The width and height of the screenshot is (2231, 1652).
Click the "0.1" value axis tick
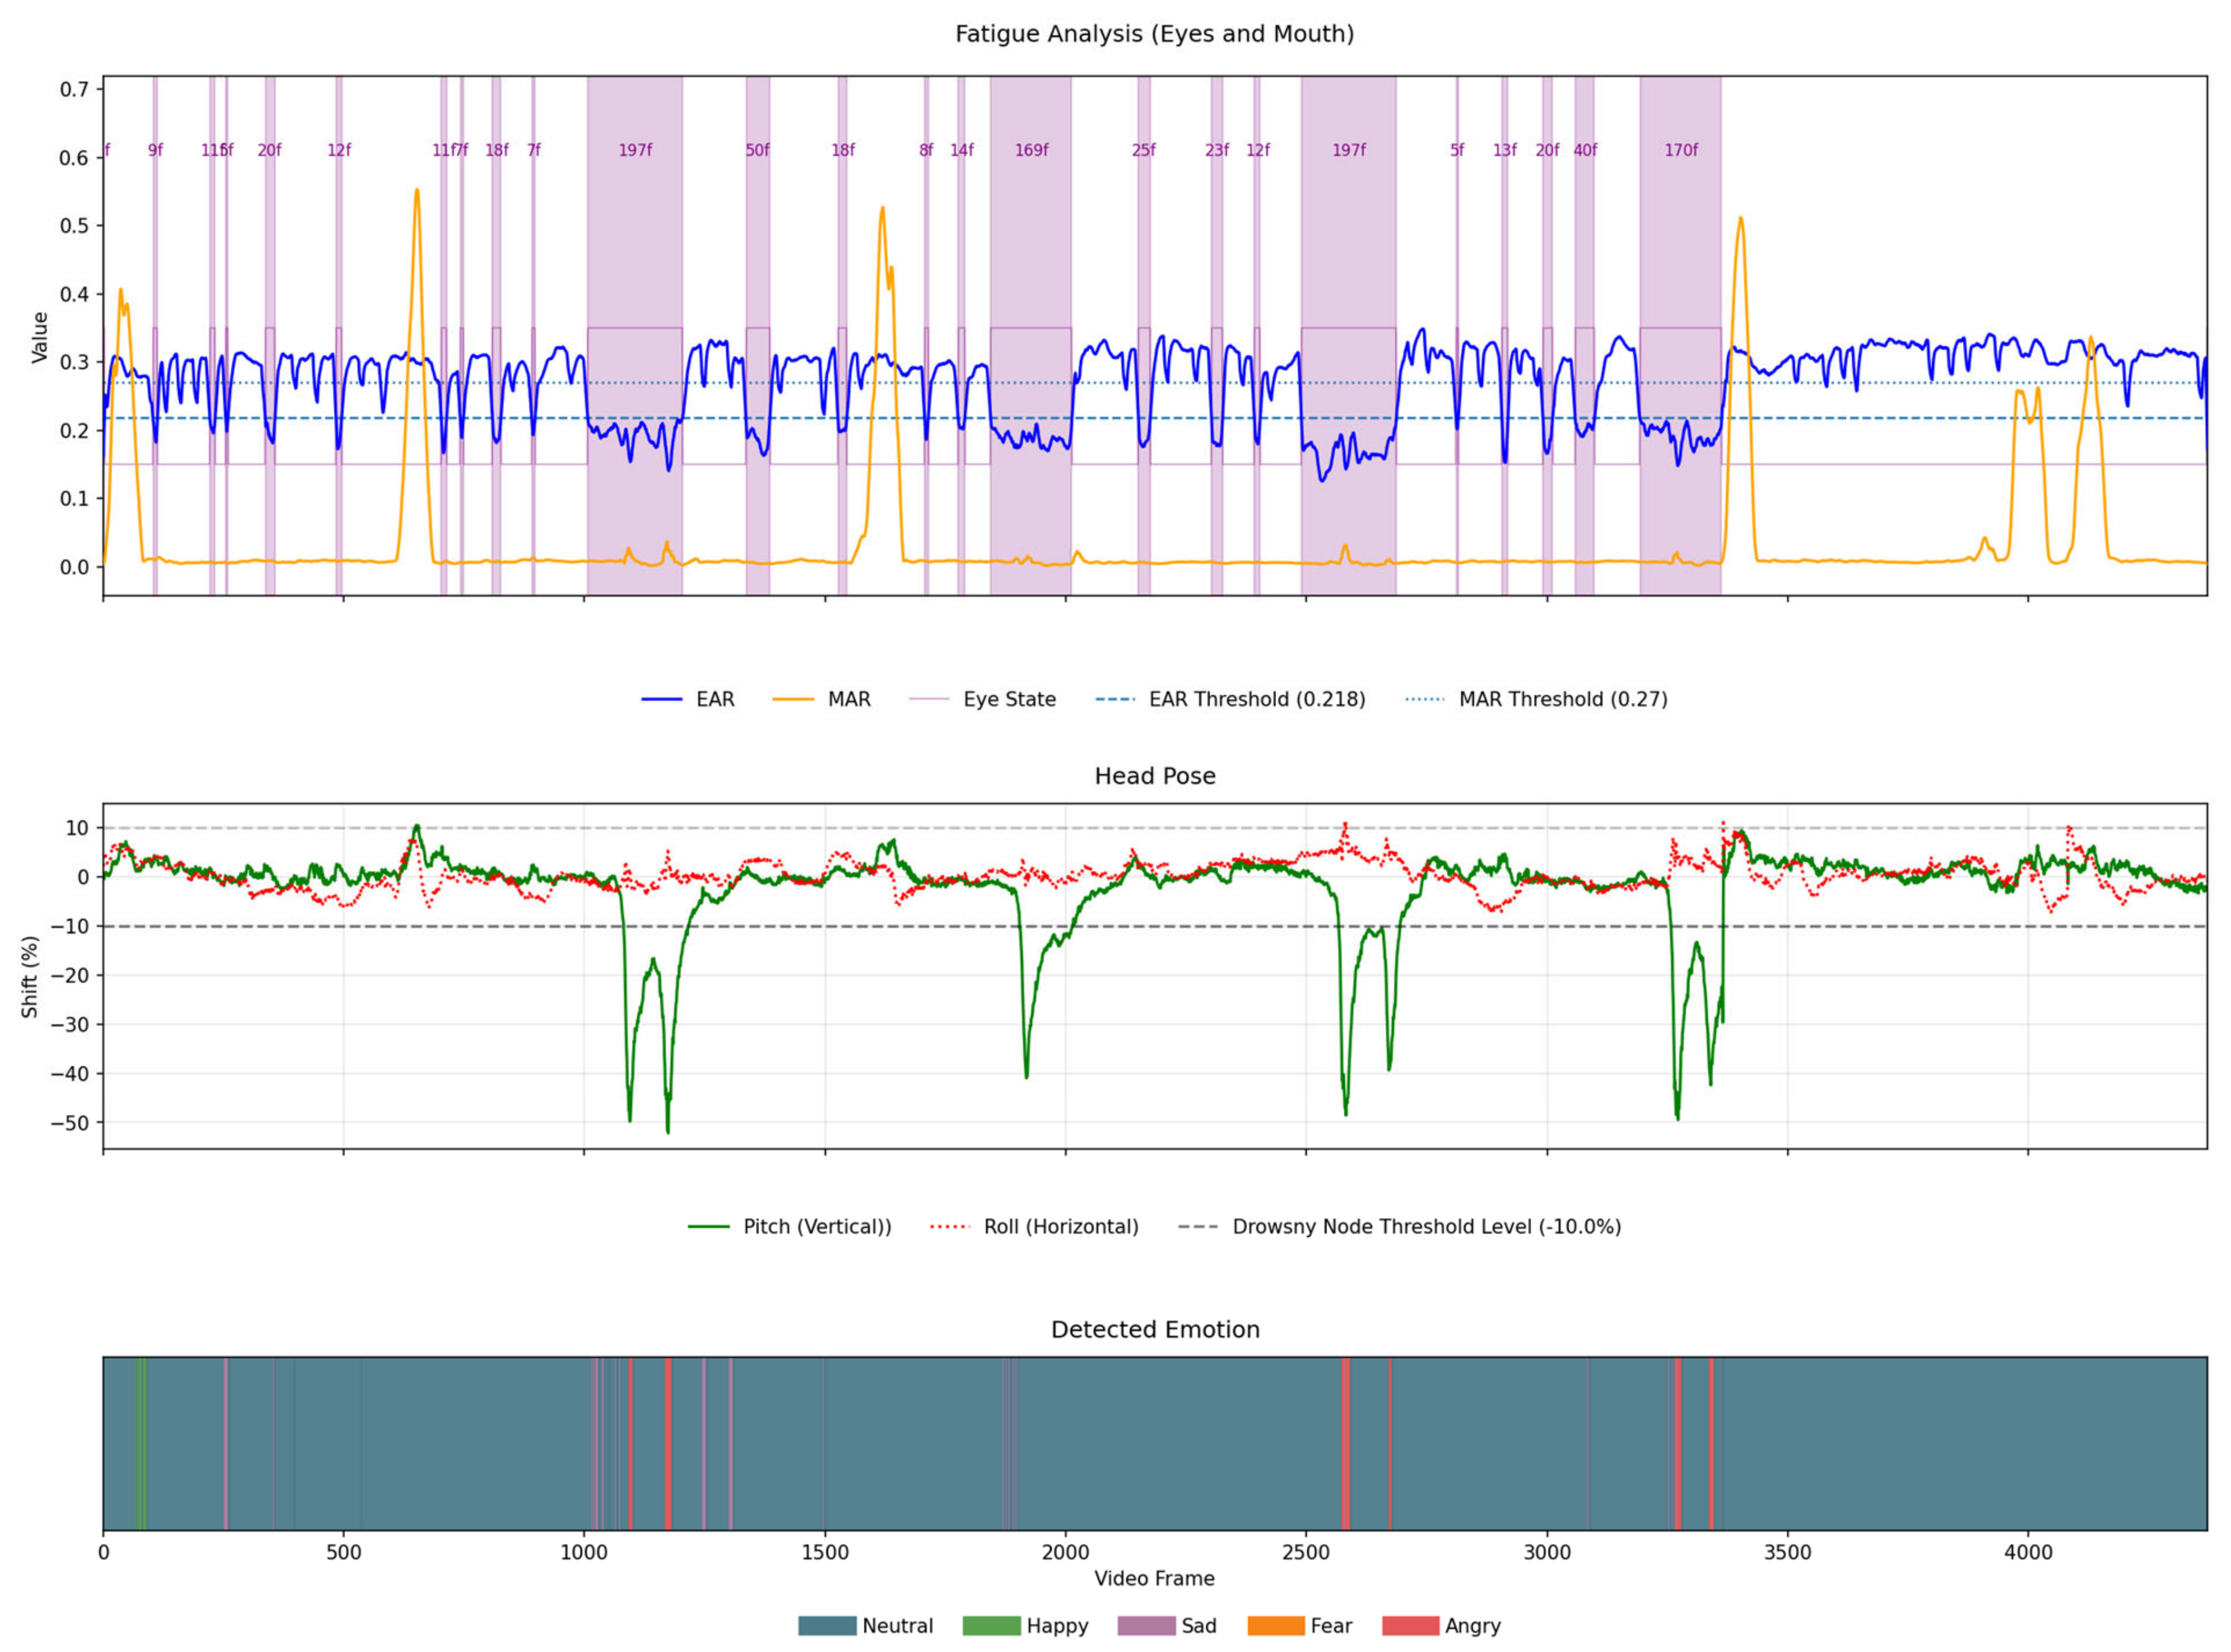click(x=75, y=498)
